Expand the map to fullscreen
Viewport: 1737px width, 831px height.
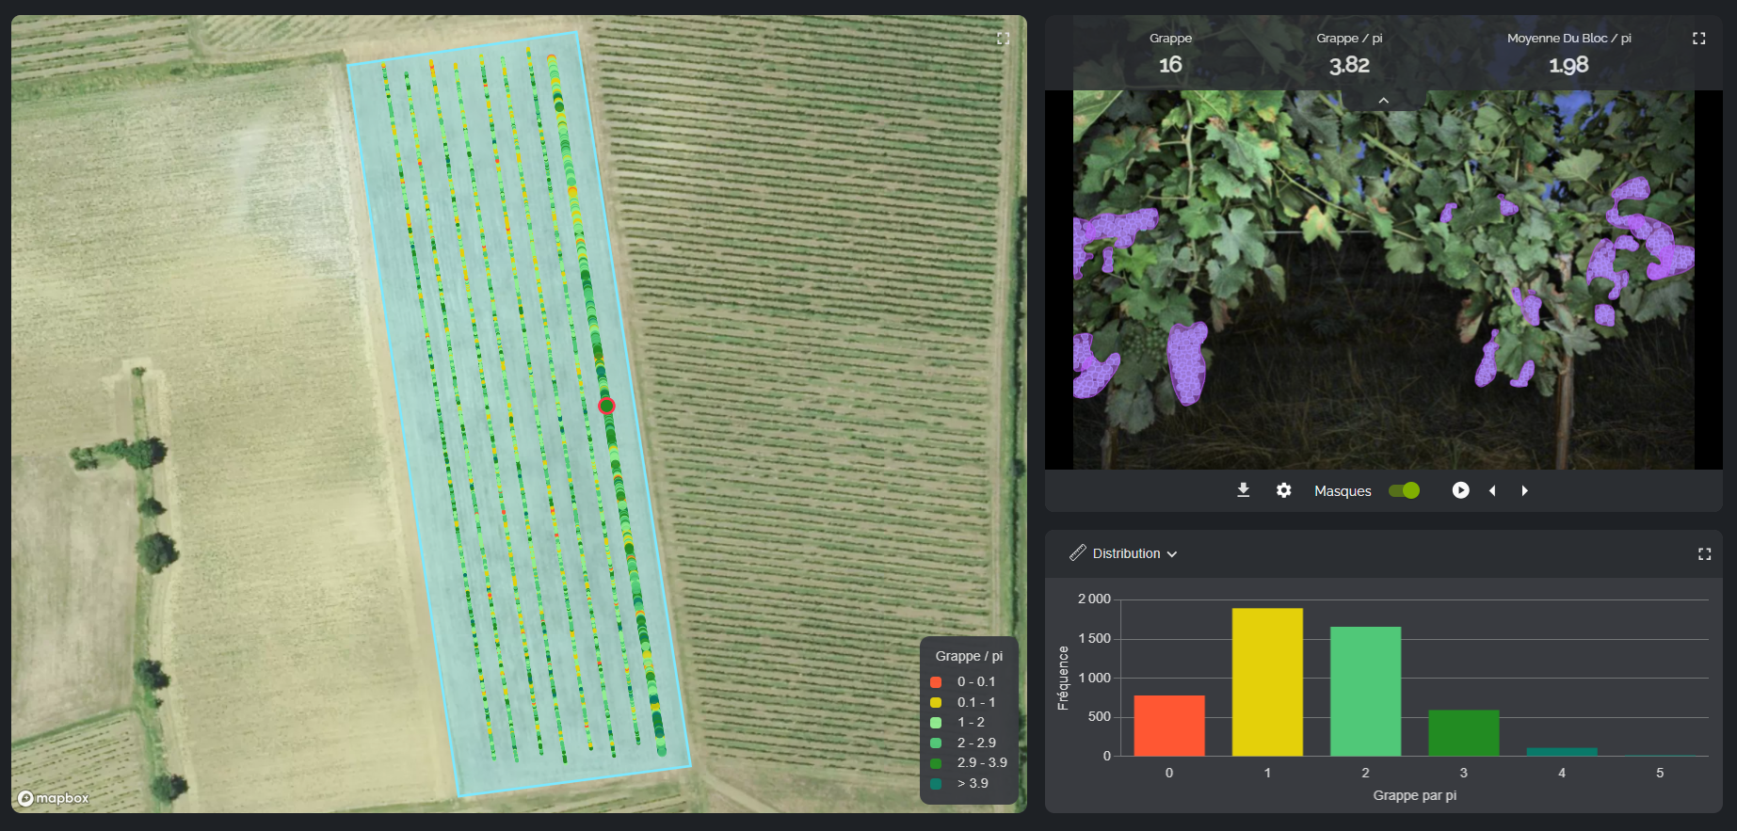coord(1003,39)
